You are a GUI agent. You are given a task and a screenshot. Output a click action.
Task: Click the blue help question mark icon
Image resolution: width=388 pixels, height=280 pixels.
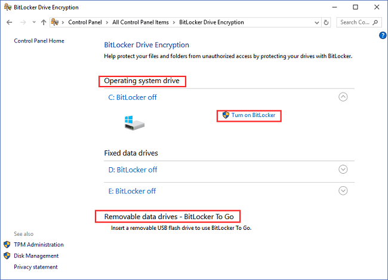383,36
